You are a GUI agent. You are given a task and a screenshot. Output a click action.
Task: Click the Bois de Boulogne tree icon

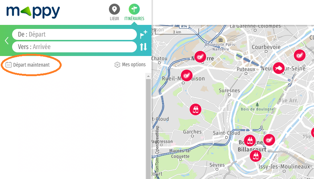tap(258, 105)
